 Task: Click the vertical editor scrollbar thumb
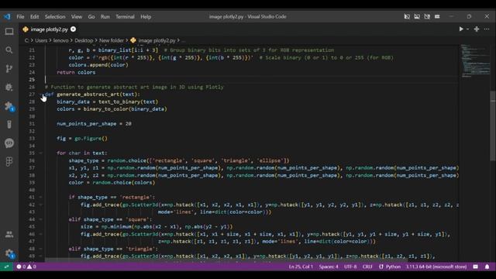pos(493,126)
